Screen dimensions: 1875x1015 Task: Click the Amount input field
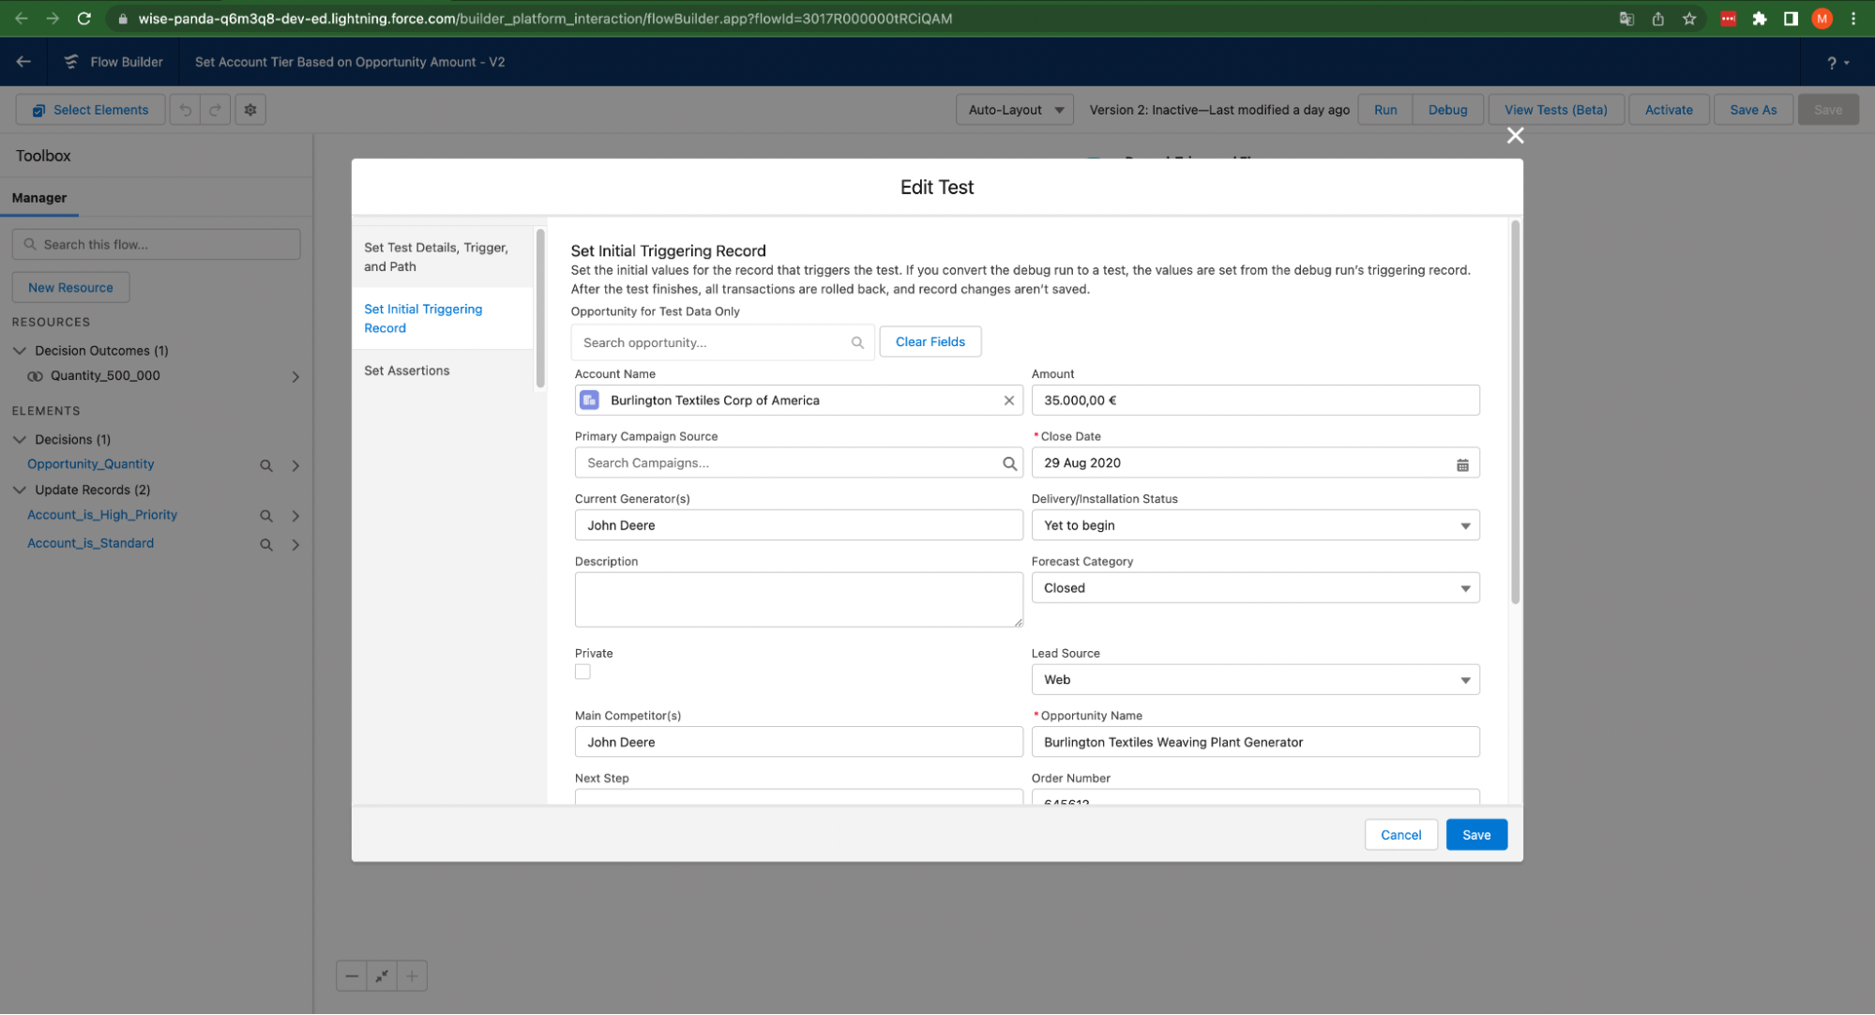point(1254,401)
